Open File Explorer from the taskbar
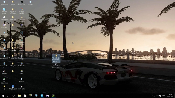 (x=19, y=96)
